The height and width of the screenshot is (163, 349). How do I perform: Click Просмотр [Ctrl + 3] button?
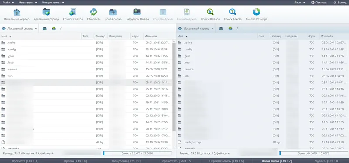25,161
